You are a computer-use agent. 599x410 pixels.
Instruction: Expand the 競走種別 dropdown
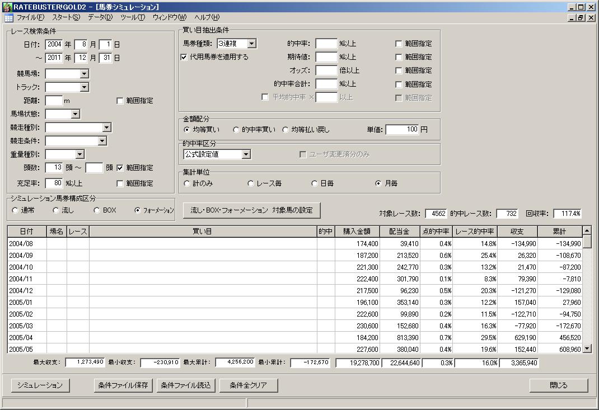pos(106,128)
